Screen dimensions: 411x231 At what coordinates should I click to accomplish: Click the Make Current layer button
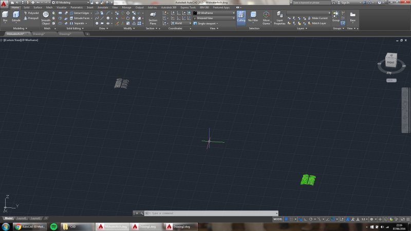(x=319, y=18)
